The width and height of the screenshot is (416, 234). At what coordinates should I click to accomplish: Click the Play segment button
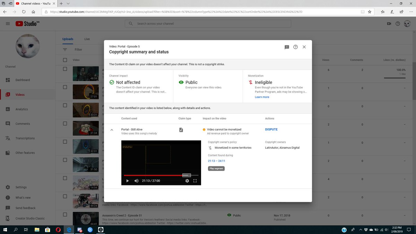tap(216, 168)
